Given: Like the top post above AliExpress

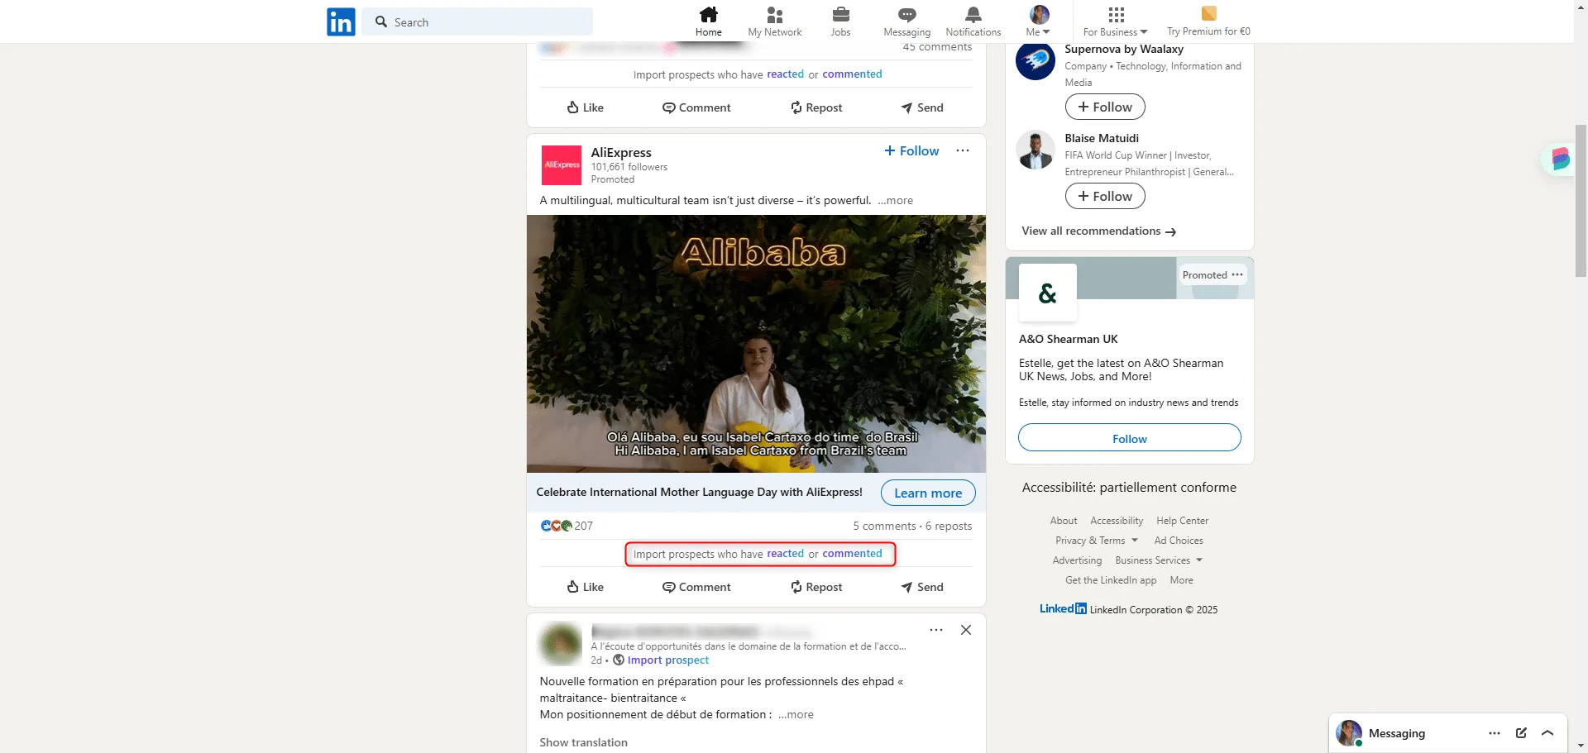Looking at the screenshot, I should pos(585,107).
